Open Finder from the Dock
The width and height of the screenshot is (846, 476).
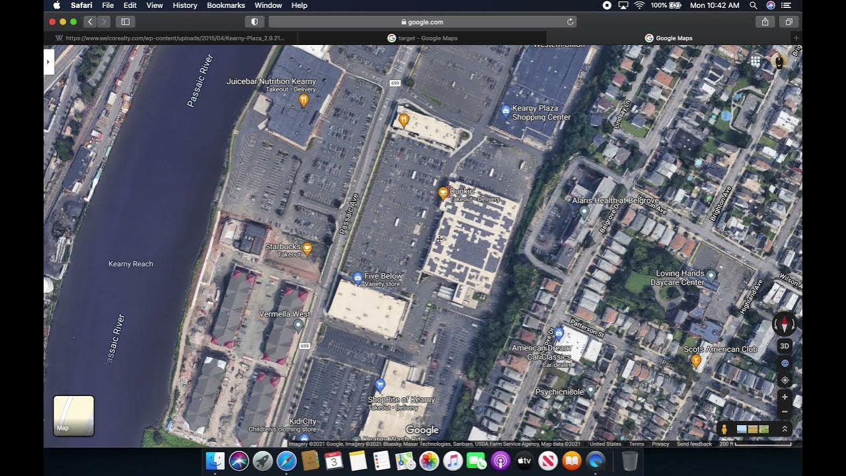tap(215, 461)
